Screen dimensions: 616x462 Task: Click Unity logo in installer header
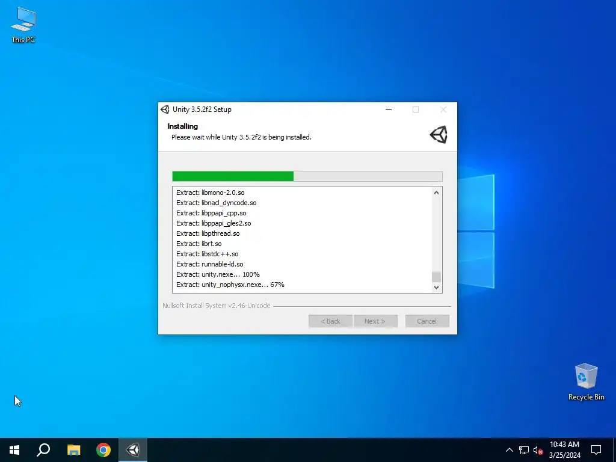pyautogui.click(x=439, y=135)
